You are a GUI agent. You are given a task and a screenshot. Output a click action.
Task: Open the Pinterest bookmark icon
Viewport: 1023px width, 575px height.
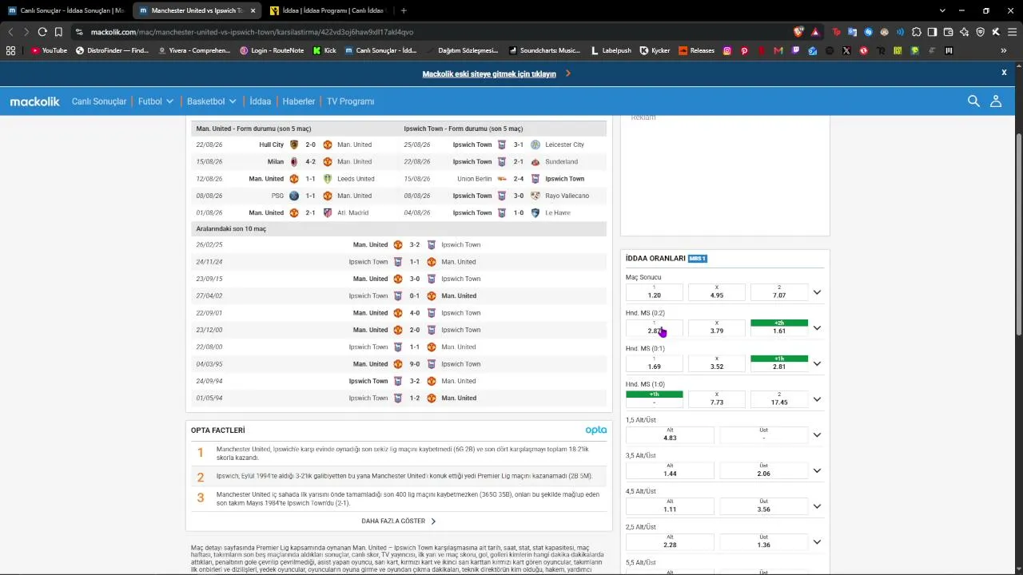[x=744, y=50]
